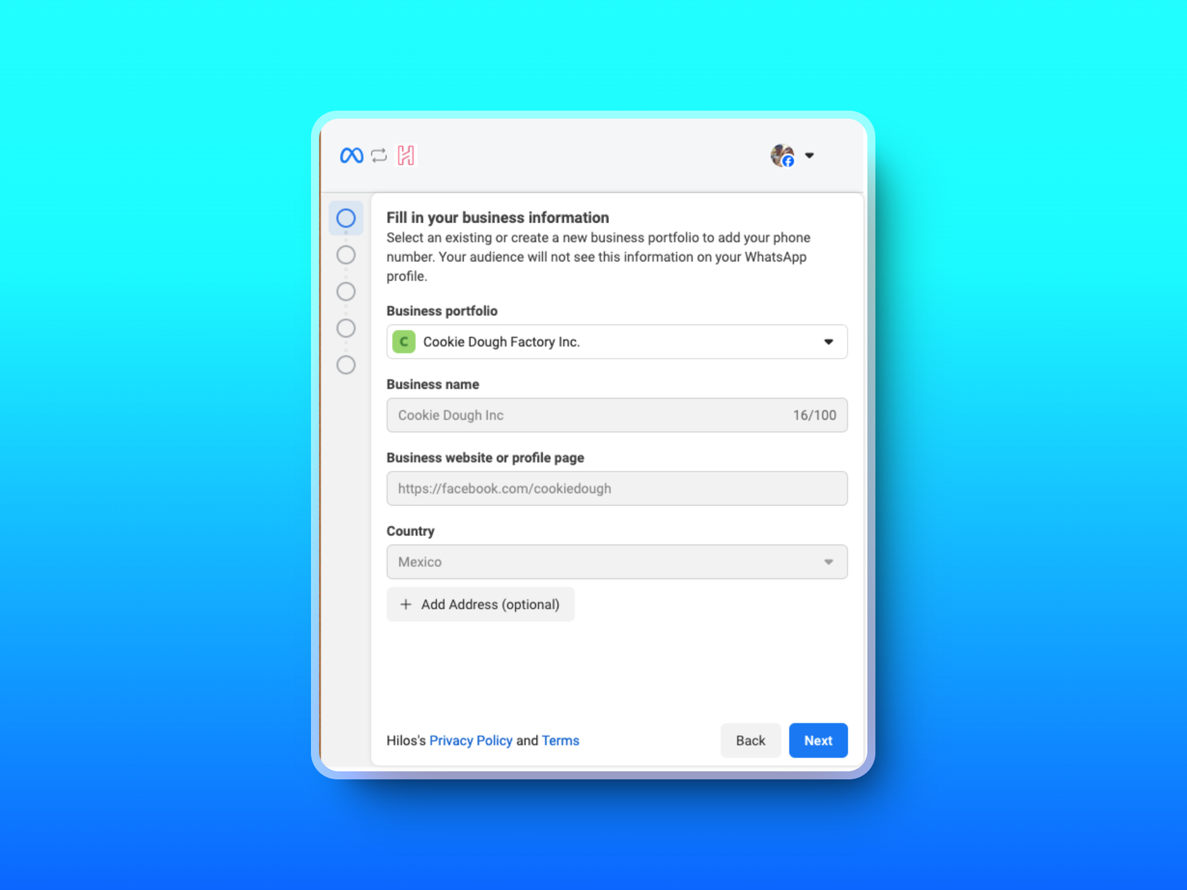1187x890 pixels.
Task: Open Hilos's Privacy Policy link
Action: 470,740
